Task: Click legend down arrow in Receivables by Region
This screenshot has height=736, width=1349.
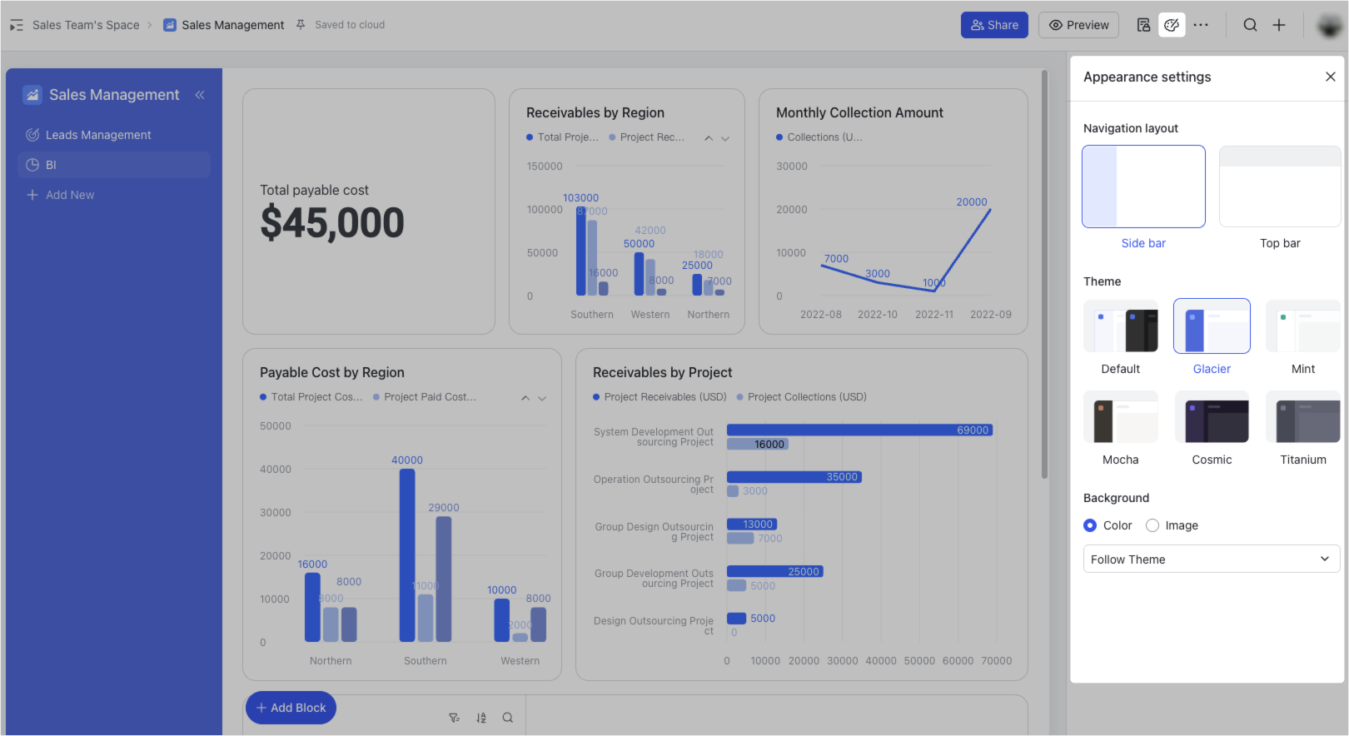Action: pos(725,138)
